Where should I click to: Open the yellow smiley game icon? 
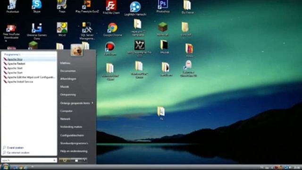[62, 29]
